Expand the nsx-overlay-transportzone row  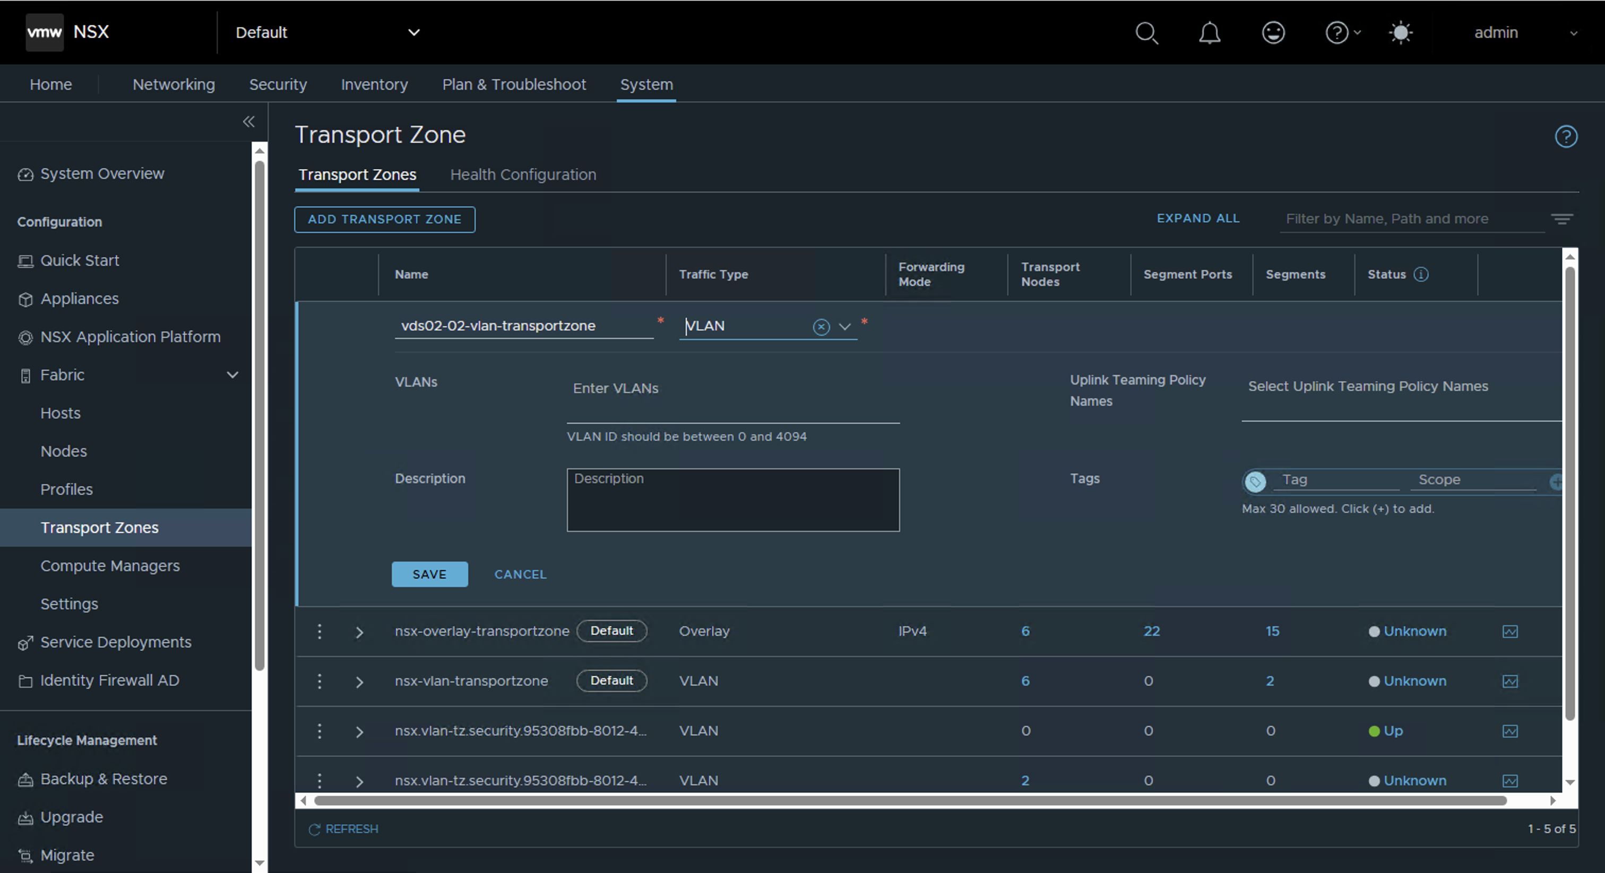tap(359, 632)
